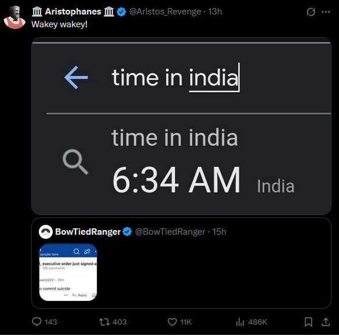Open the three-dot more options menu
The height and width of the screenshot is (335, 339).
click(326, 12)
